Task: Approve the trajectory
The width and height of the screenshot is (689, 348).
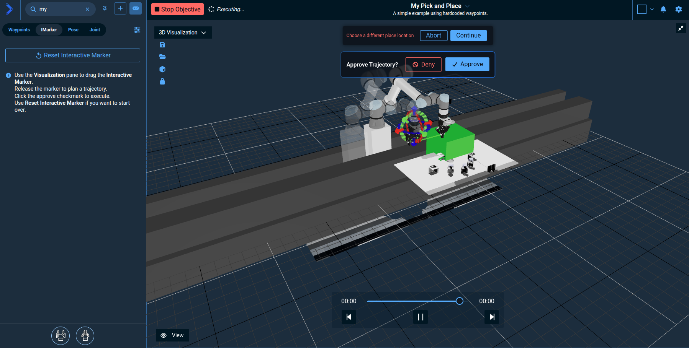Action: coord(467,64)
